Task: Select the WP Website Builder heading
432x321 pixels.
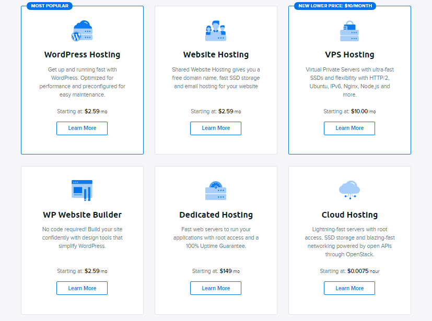Action: (x=82, y=215)
